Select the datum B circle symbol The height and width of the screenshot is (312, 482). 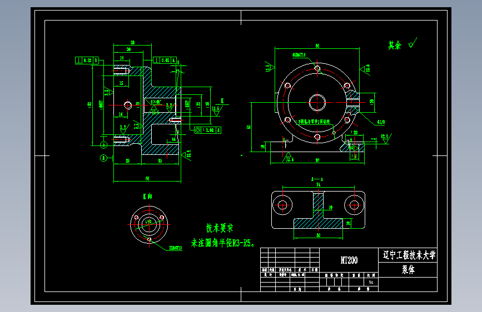pos(103,158)
